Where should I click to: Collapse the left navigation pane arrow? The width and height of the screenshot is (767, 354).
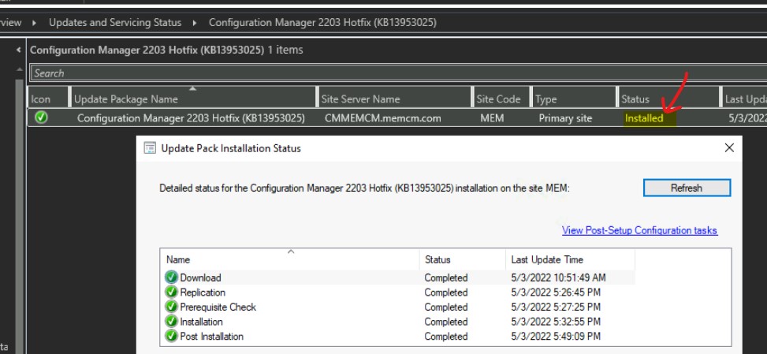[x=19, y=50]
